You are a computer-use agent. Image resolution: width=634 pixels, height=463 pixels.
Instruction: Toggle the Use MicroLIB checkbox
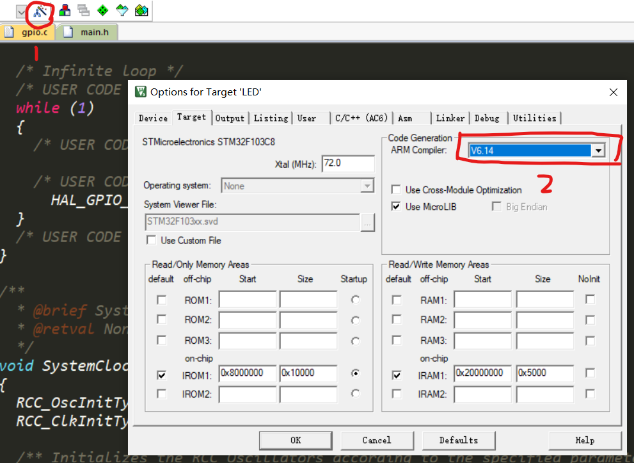click(x=396, y=206)
